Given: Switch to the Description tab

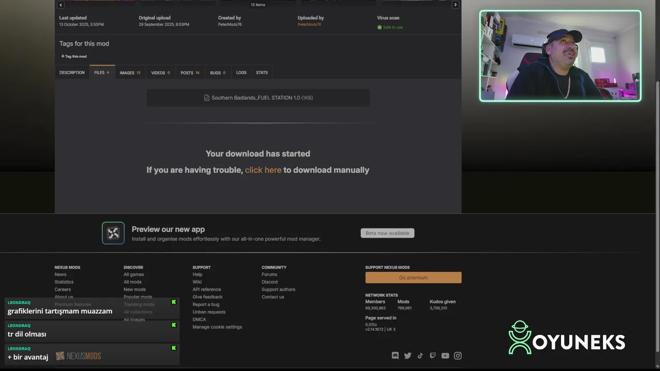Looking at the screenshot, I should [72, 73].
